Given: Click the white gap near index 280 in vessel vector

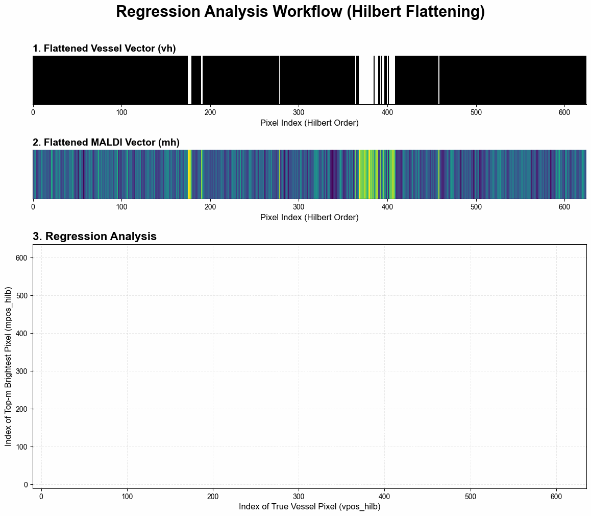Looking at the screenshot, I should pyautogui.click(x=280, y=78).
